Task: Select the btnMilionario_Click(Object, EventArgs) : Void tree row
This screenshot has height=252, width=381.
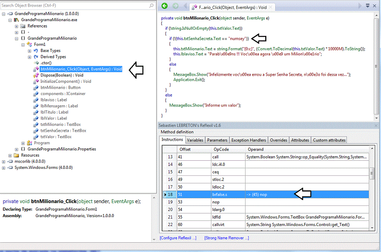Action: click(x=81, y=69)
